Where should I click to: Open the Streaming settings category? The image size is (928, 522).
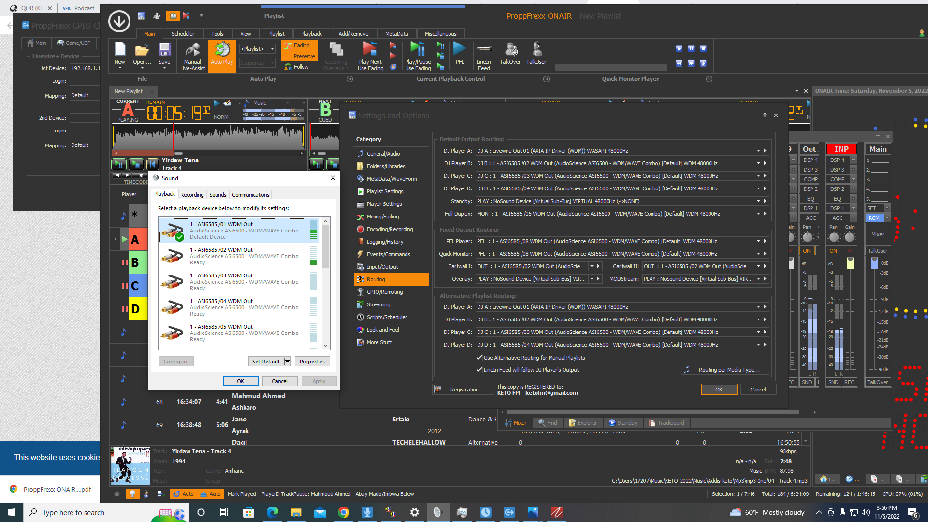pos(378,304)
